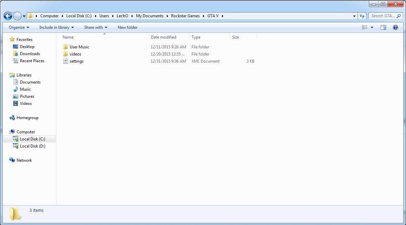Viewport: 406px width, 225px height.
Task: Click the Forward navigation arrow button
Action: tap(17, 16)
